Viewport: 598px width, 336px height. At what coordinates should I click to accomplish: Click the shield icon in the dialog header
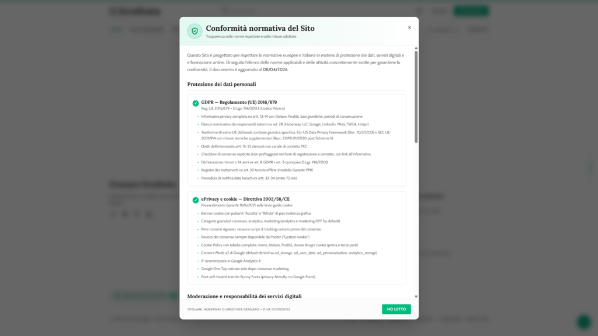pos(194,31)
